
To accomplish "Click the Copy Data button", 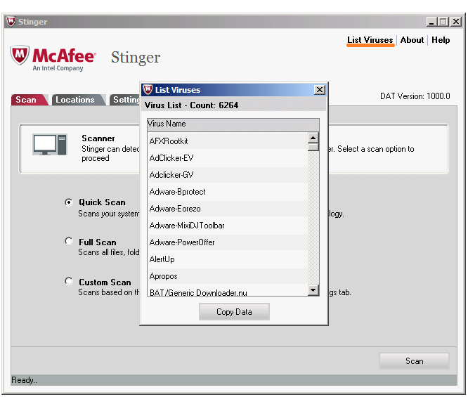I will (234, 312).
